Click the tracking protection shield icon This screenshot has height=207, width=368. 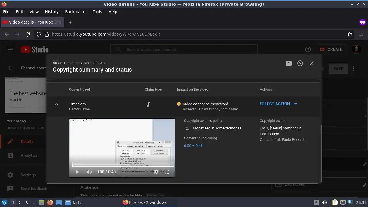point(39,34)
